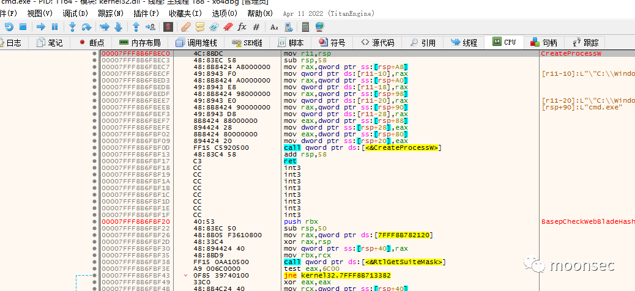
Task: Click the call RtlGetSuiteMask instruction
Action: (365, 262)
